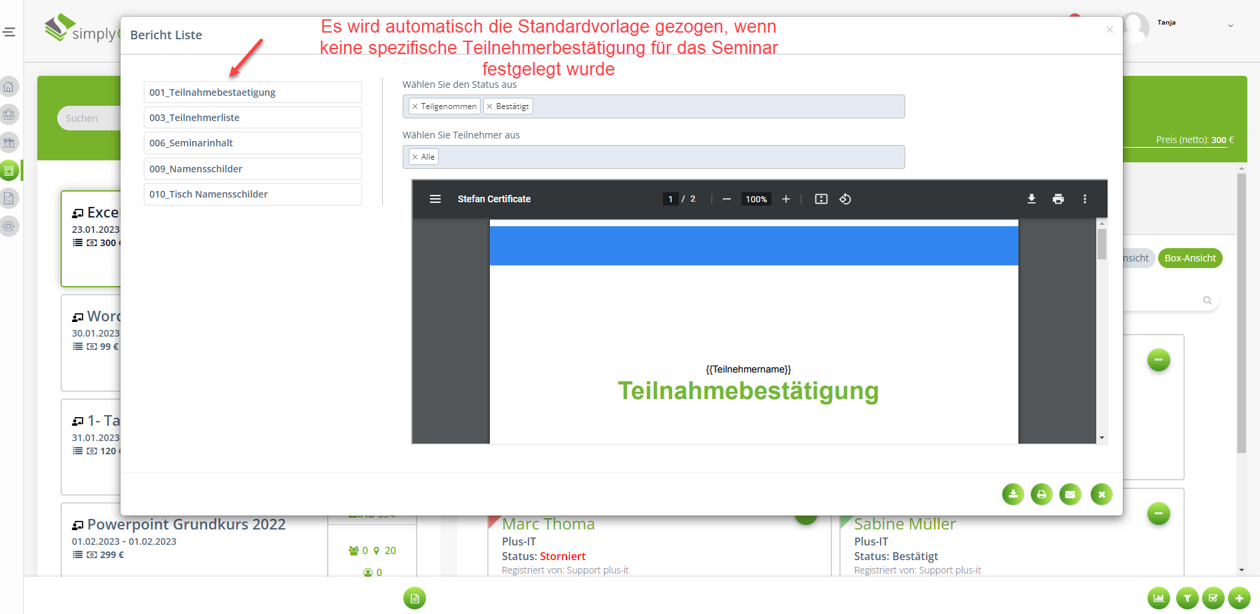Click the PDF viewer print icon

pos(1058,199)
